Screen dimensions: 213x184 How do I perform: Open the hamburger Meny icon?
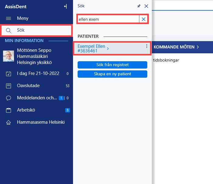click(9, 18)
